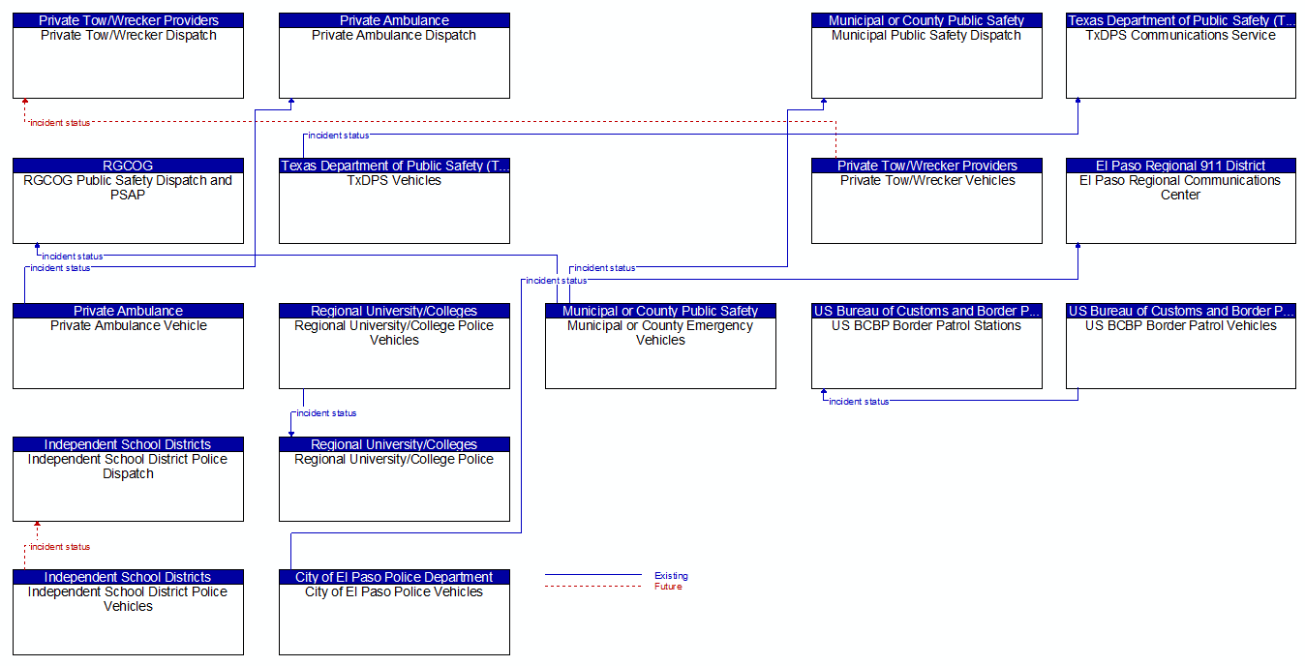This screenshot has height=666, width=1305.
Task: Open US BCBP Border Patrol Stations box
Action: [x=926, y=347]
